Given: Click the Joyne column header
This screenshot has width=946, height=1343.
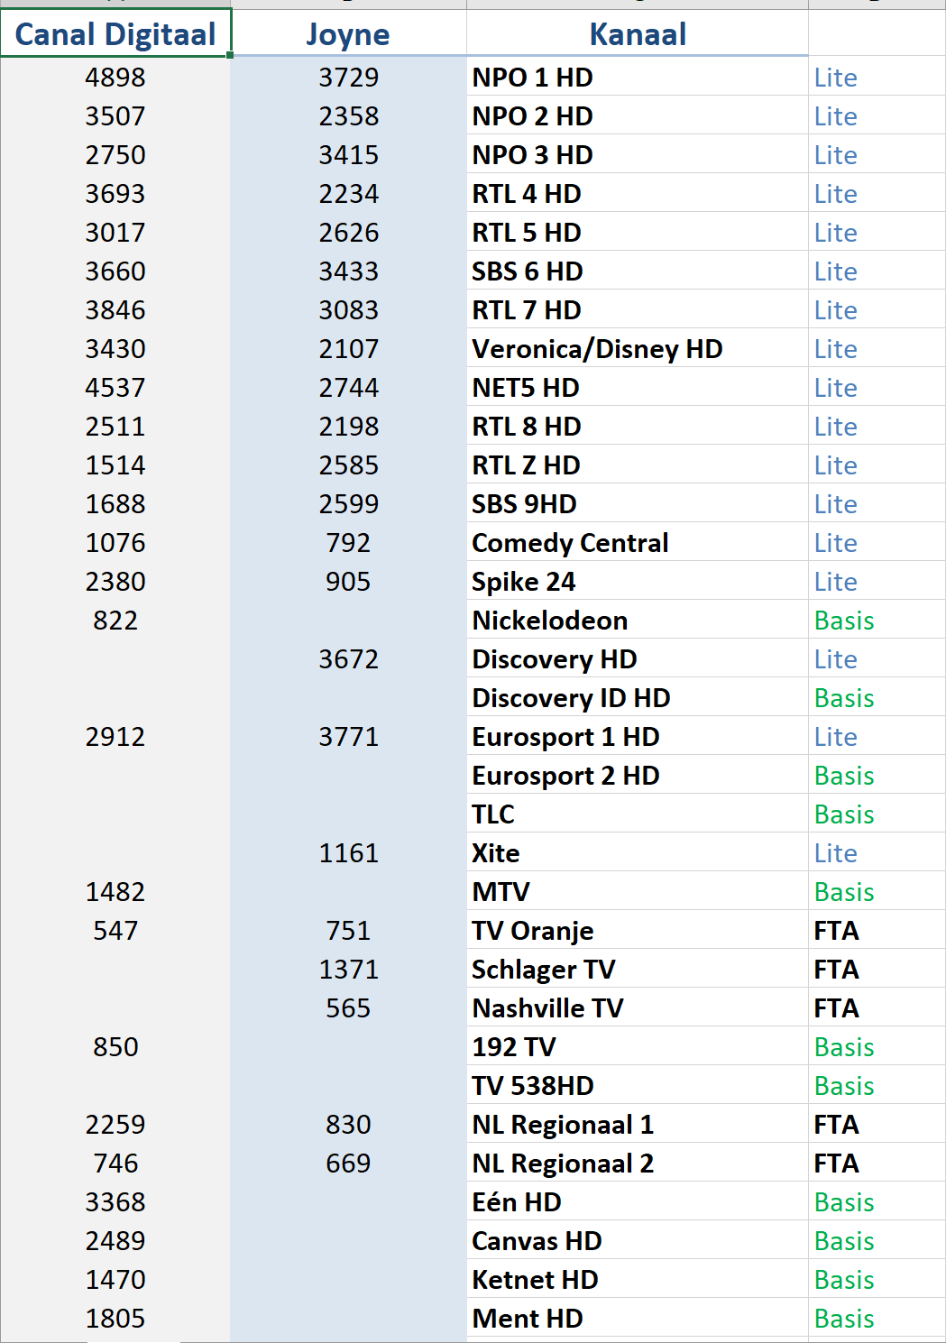Looking at the screenshot, I should [x=348, y=33].
